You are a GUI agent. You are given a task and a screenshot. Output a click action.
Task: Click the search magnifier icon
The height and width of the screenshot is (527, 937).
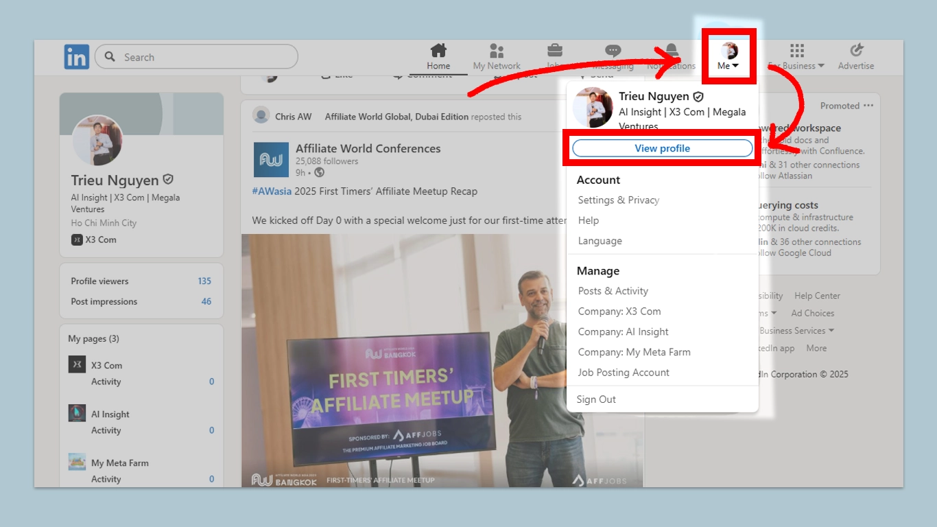tap(110, 56)
